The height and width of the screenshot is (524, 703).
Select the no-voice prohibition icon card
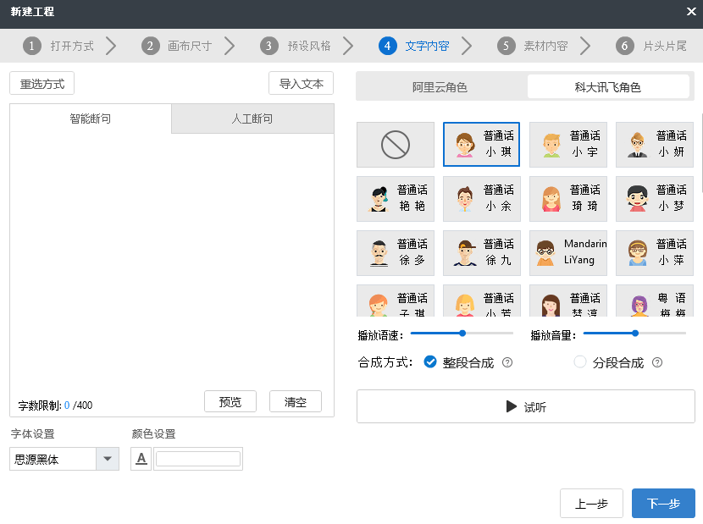[x=396, y=145]
